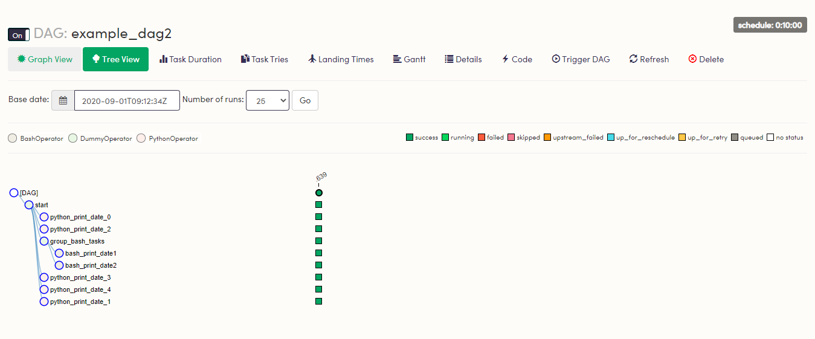
Task: Open the Gantt view
Action: coord(409,59)
